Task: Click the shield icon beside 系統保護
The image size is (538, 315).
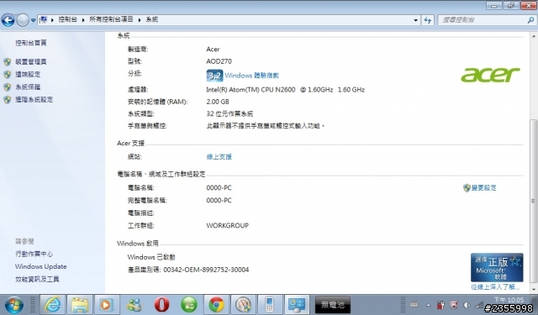Action: click(8, 87)
